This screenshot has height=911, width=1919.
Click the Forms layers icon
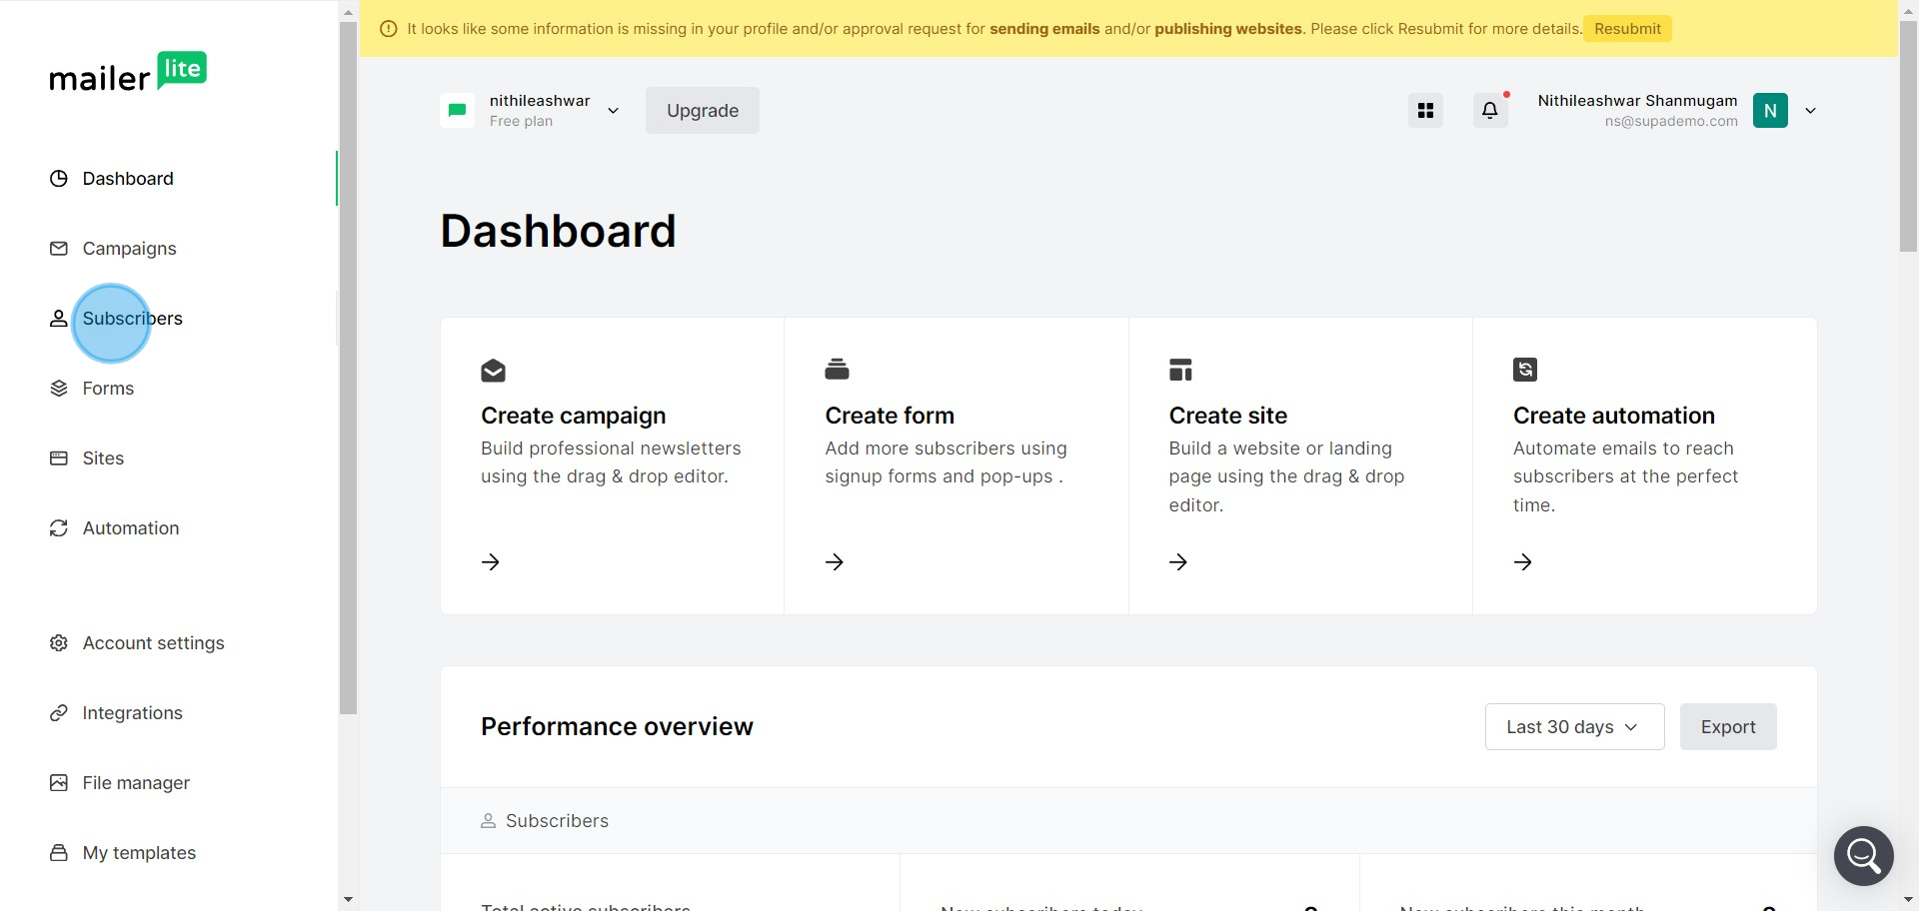(x=59, y=389)
